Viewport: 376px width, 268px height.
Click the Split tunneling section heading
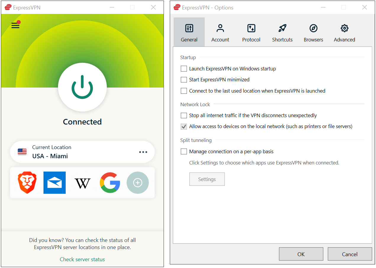coord(196,140)
